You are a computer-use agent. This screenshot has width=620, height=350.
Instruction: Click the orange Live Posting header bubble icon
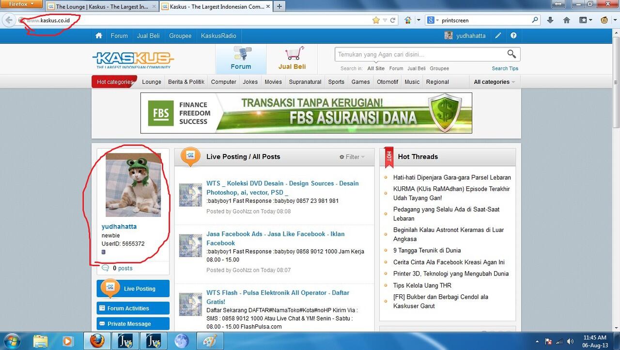pos(190,156)
